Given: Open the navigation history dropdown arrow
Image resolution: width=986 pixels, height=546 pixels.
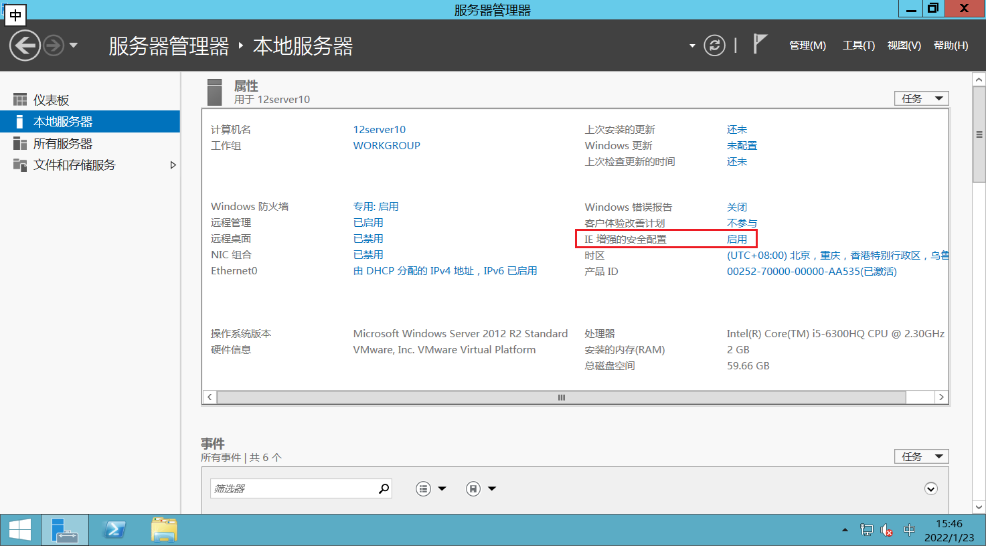Looking at the screenshot, I should [x=74, y=45].
